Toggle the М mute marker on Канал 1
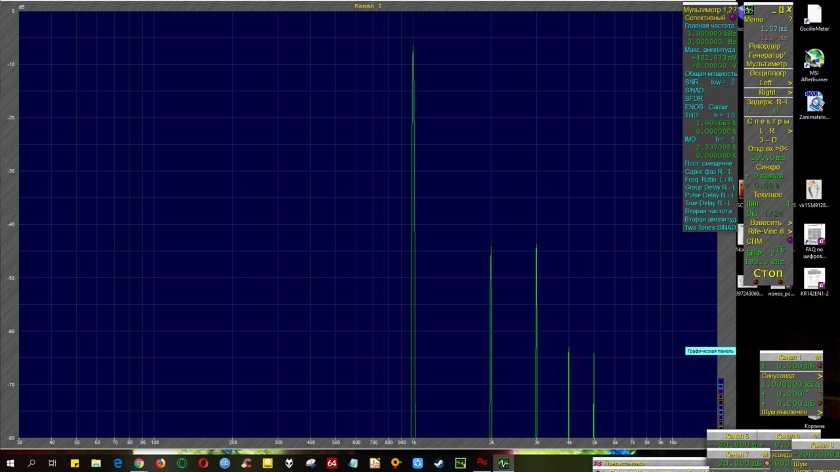The width and height of the screenshot is (840, 472). 818,357
